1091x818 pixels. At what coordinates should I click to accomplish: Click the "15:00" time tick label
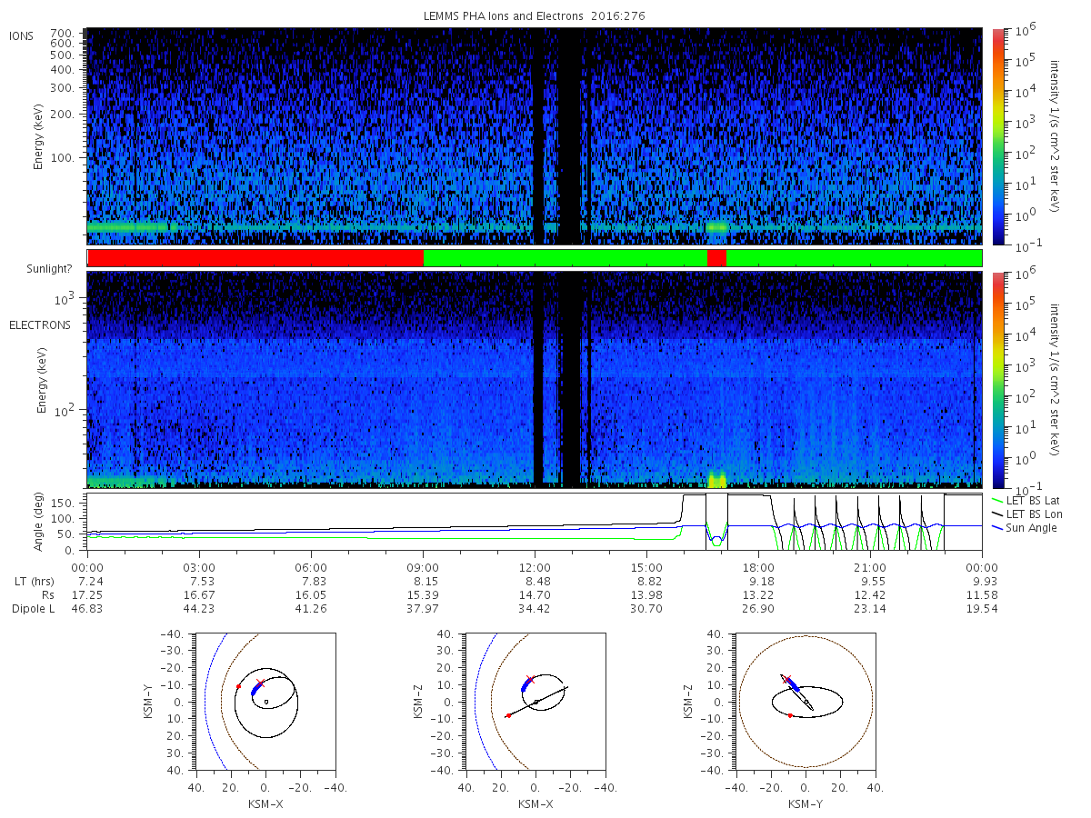coord(646,568)
